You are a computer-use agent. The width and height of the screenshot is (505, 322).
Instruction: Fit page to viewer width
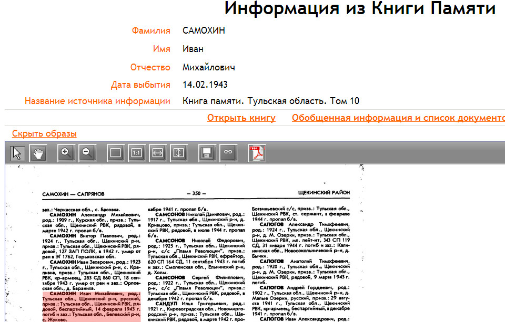pyautogui.click(x=158, y=153)
